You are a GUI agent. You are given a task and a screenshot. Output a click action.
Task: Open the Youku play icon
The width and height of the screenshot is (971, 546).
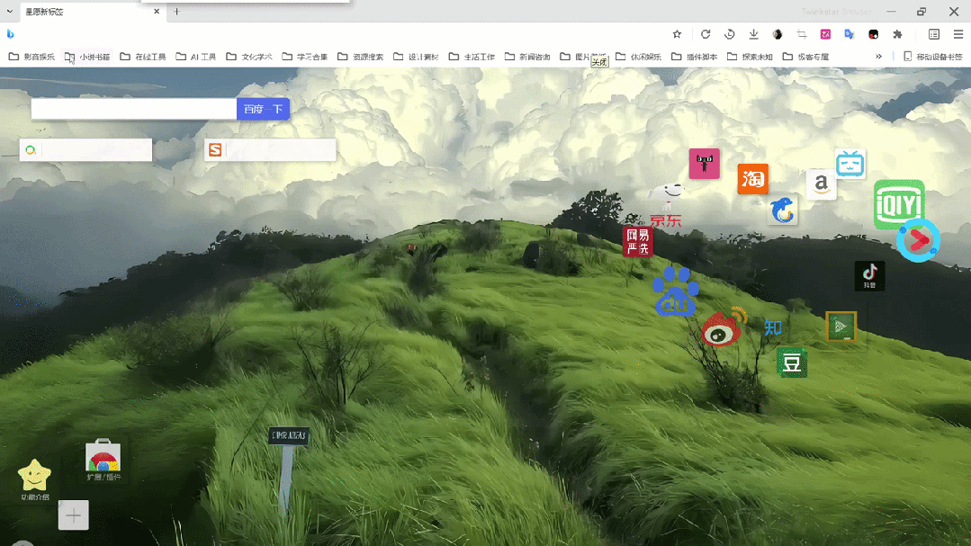click(918, 240)
